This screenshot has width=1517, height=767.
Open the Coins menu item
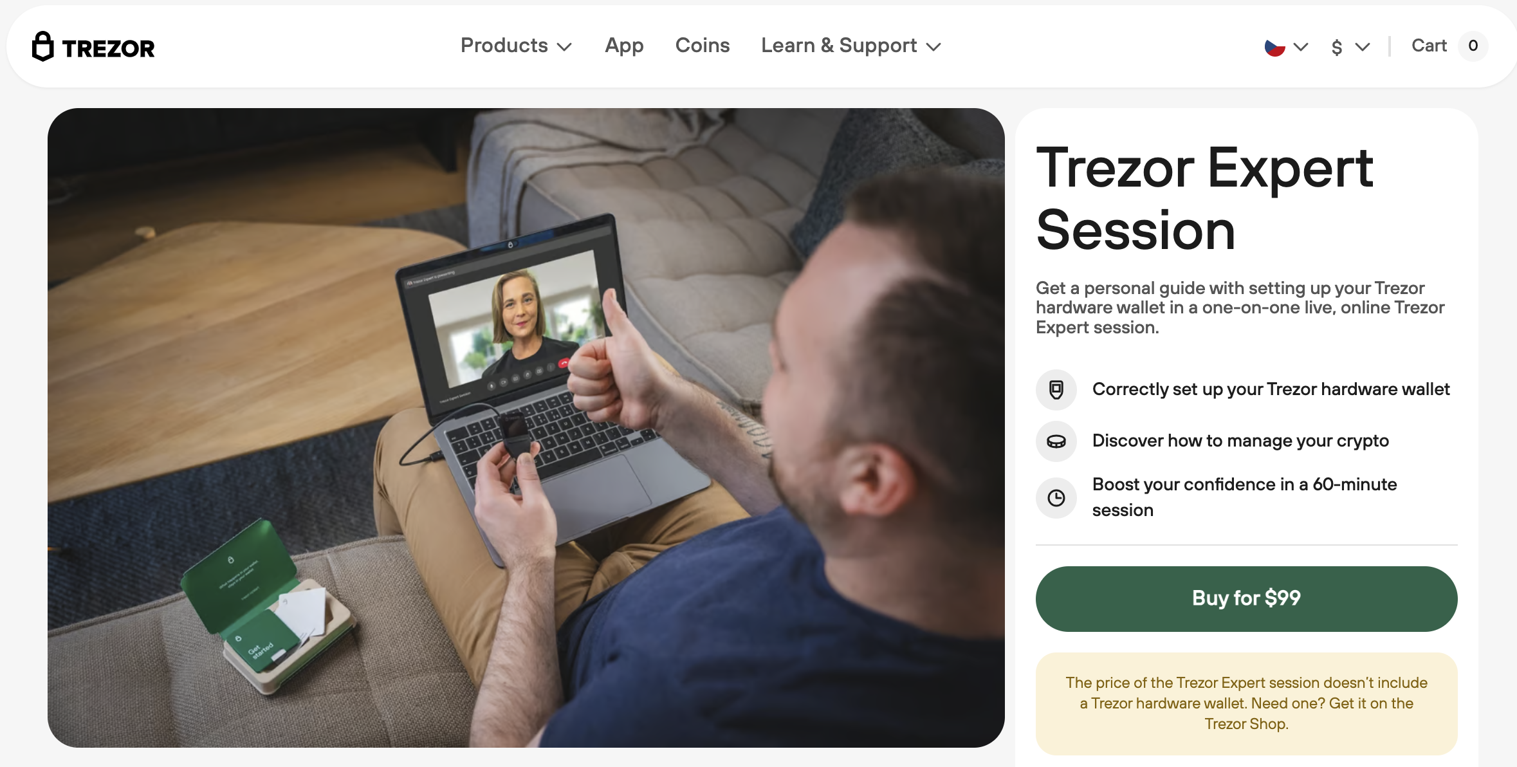click(x=703, y=44)
